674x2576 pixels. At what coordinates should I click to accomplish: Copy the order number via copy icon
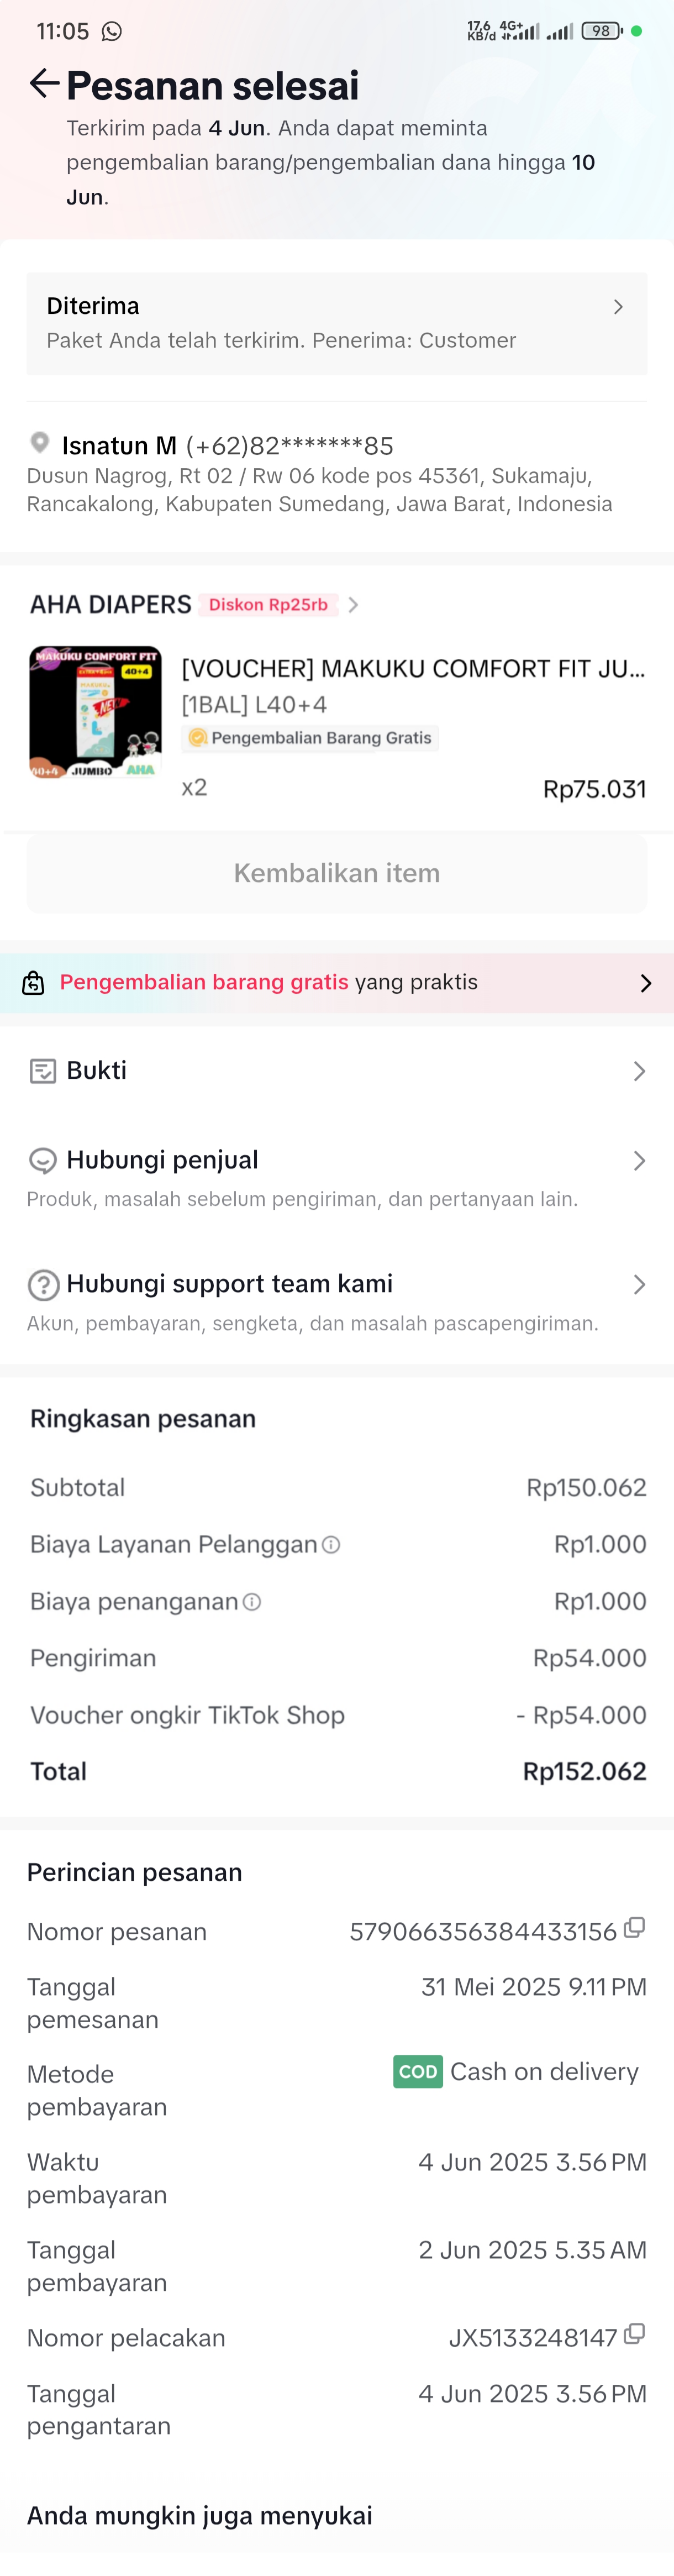[x=634, y=1928]
